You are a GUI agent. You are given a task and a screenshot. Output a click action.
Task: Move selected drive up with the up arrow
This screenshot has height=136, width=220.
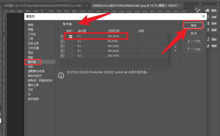point(175,46)
